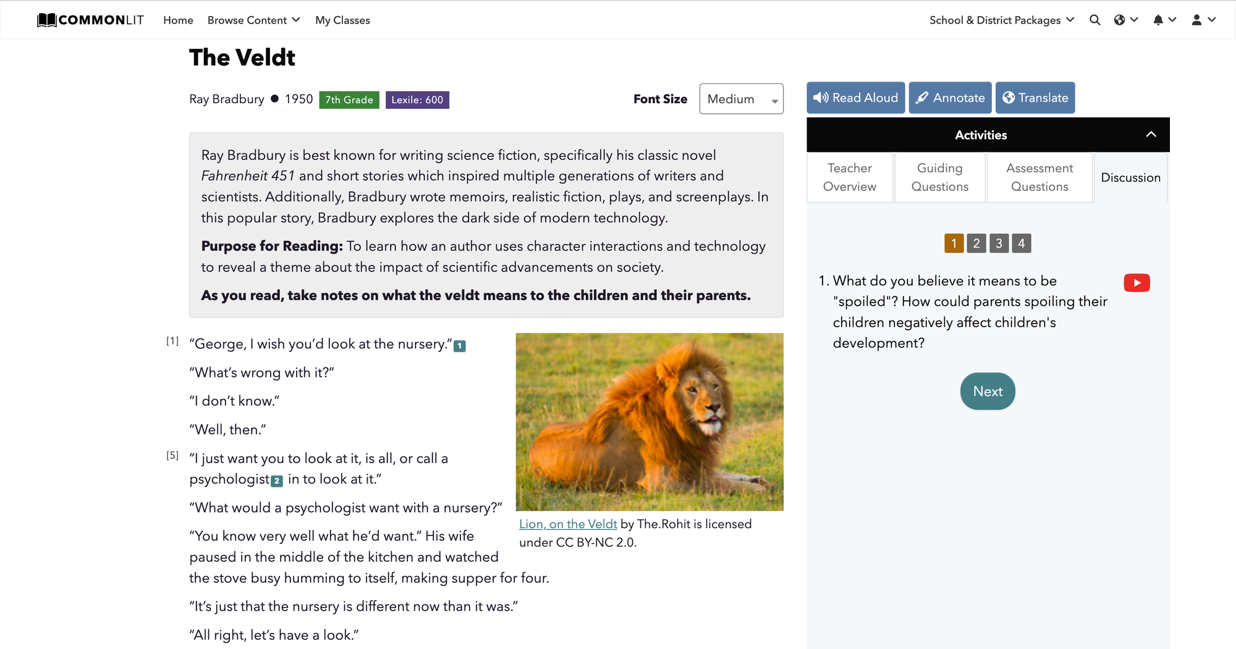The image size is (1236, 649).
Task: Click the Translate button
Action: click(x=1035, y=98)
